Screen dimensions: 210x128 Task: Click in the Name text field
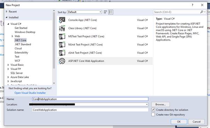pyautogui.click(x=90, y=99)
